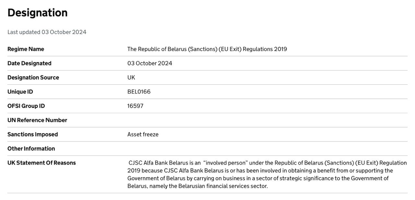Click the BEL0166 unique ID value
Screen dimensions: 415x200
tap(139, 92)
